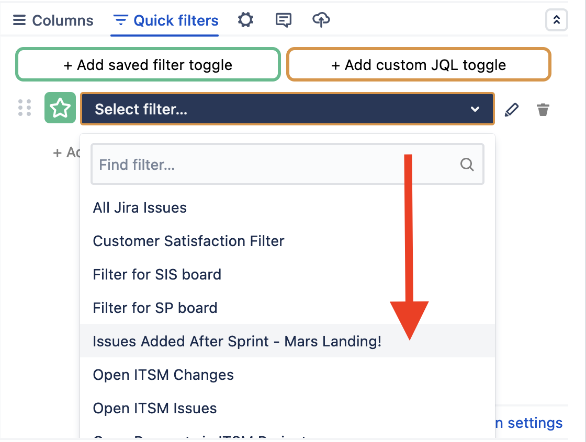Screen dimensions: 586x442
Task: Open the Quick filters tab
Action: [x=165, y=21]
